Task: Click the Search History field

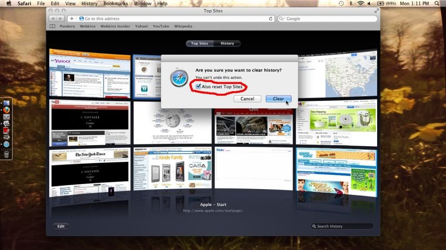Action: pos(342,226)
